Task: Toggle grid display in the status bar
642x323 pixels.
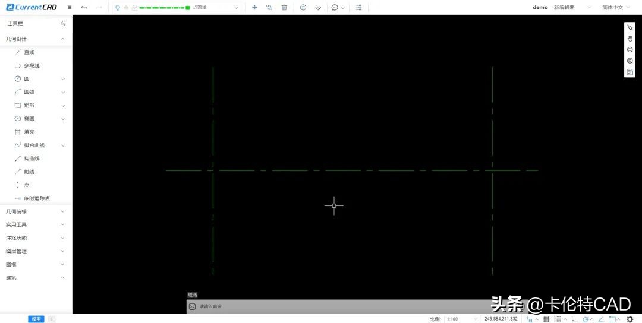Action: pos(546,319)
